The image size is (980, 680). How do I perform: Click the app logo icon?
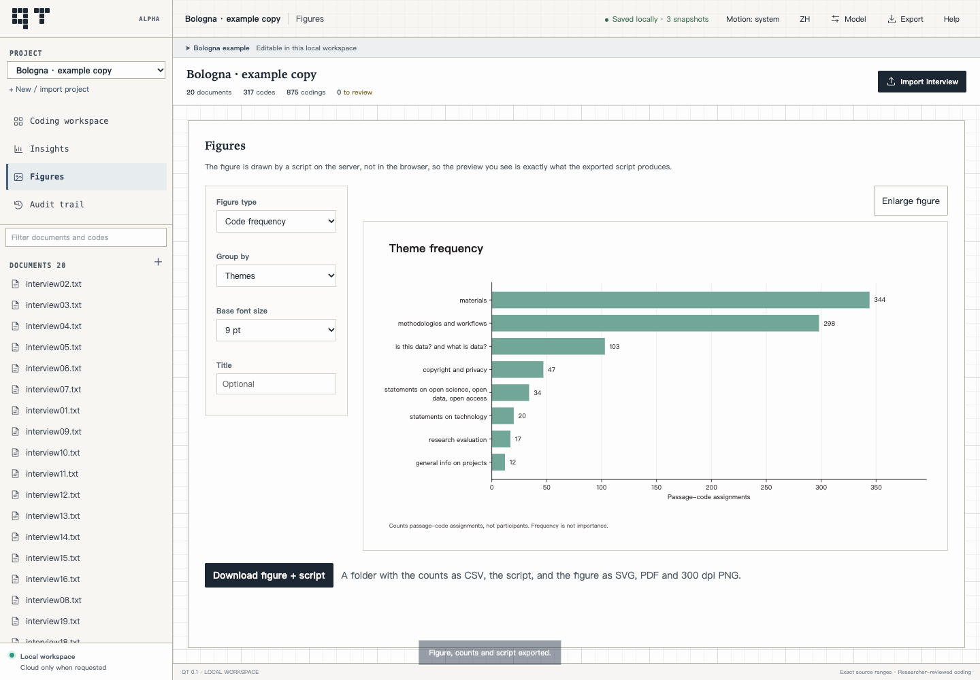[31, 18]
